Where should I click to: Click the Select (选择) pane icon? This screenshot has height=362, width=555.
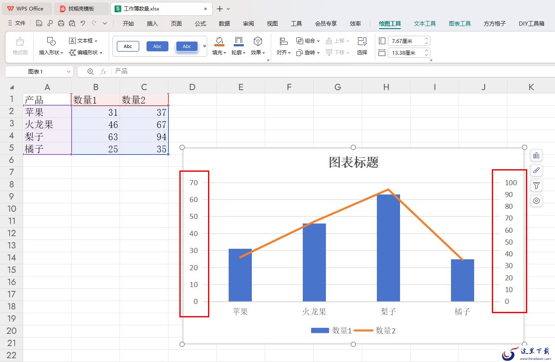click(x=362, y=41)
